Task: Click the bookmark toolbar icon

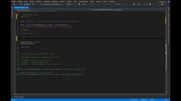Action: (x=150, y=4)
